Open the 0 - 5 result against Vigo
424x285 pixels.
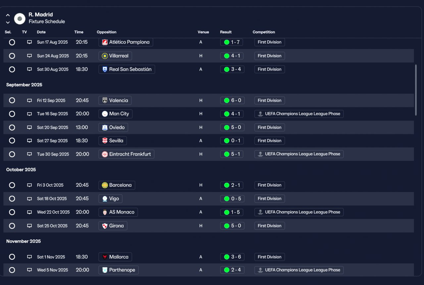point(232,199)
